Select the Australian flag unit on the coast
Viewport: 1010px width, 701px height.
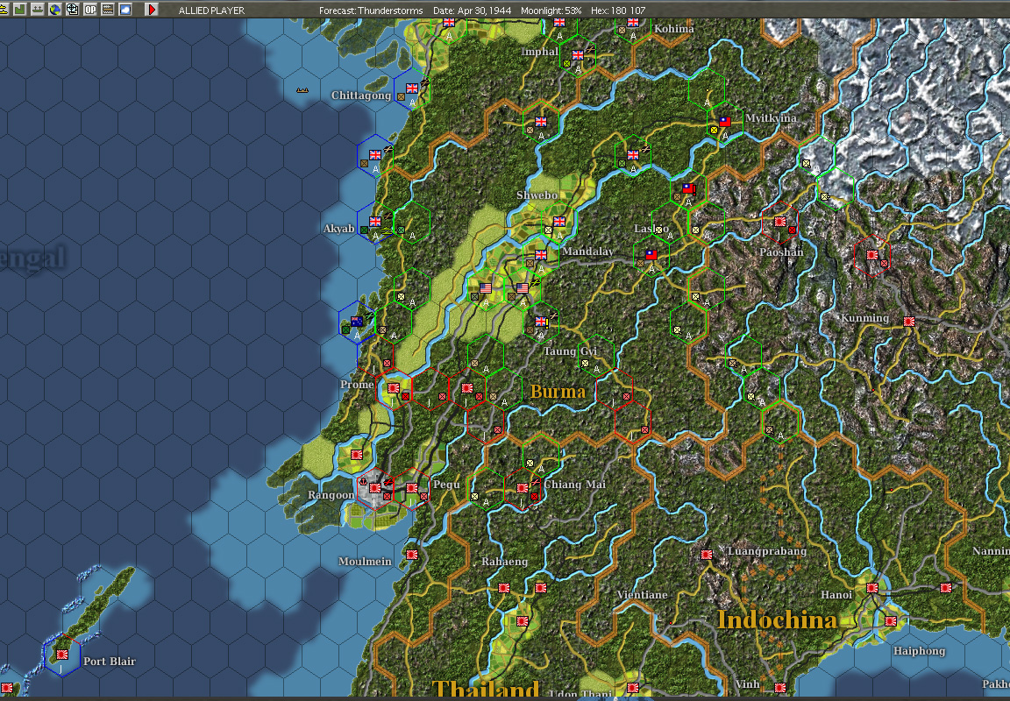(357, 322)
